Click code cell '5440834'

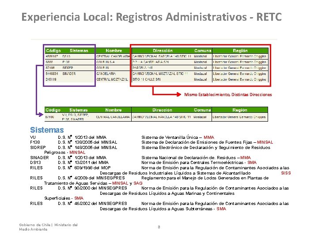tap(52, 74)
